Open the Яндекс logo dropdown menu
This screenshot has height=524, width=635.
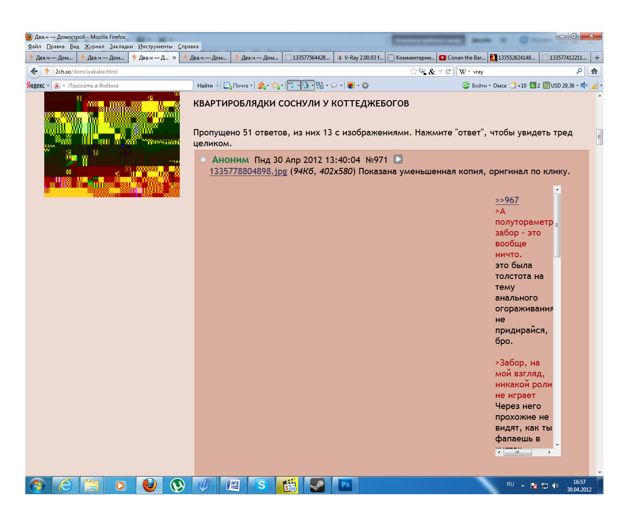(x=37, y=85)
